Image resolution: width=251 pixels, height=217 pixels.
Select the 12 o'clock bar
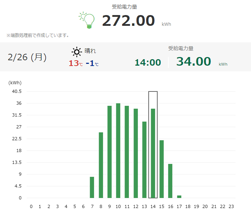click(x=136, y=153)
